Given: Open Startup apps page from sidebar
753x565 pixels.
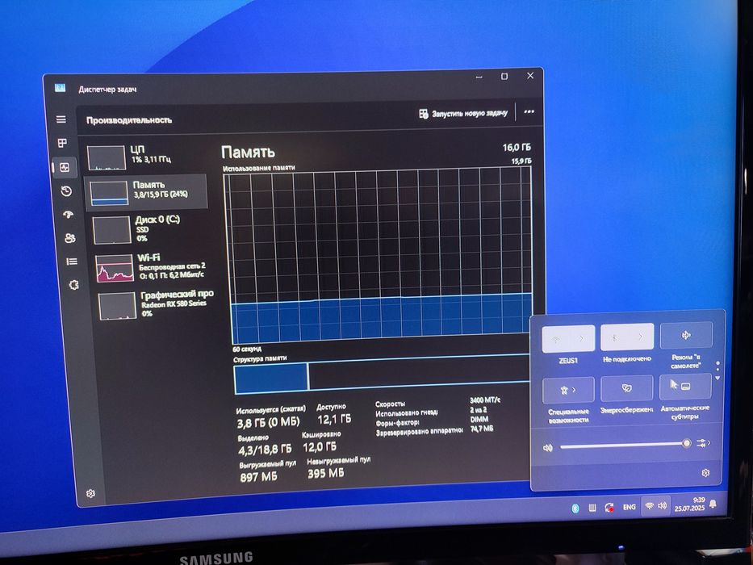Looking at the screenshot, I should 68,214.
